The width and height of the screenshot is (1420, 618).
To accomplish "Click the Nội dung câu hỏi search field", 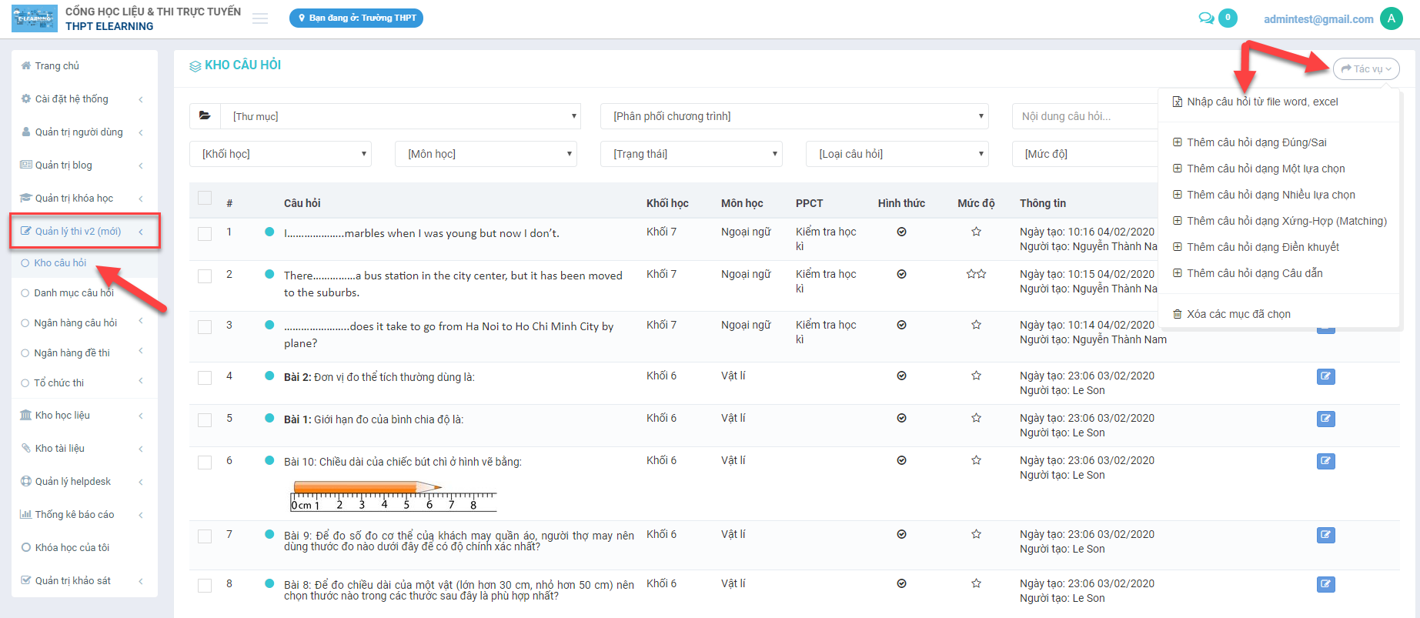I will tap(1084, 116).
